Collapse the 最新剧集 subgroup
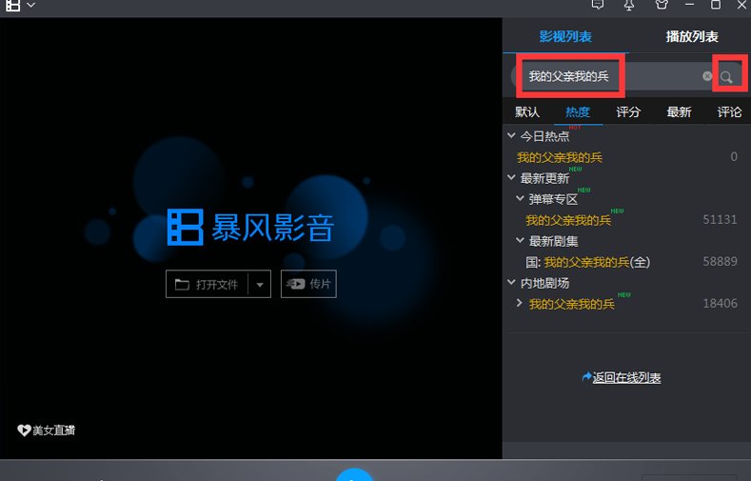 point(520,240)
